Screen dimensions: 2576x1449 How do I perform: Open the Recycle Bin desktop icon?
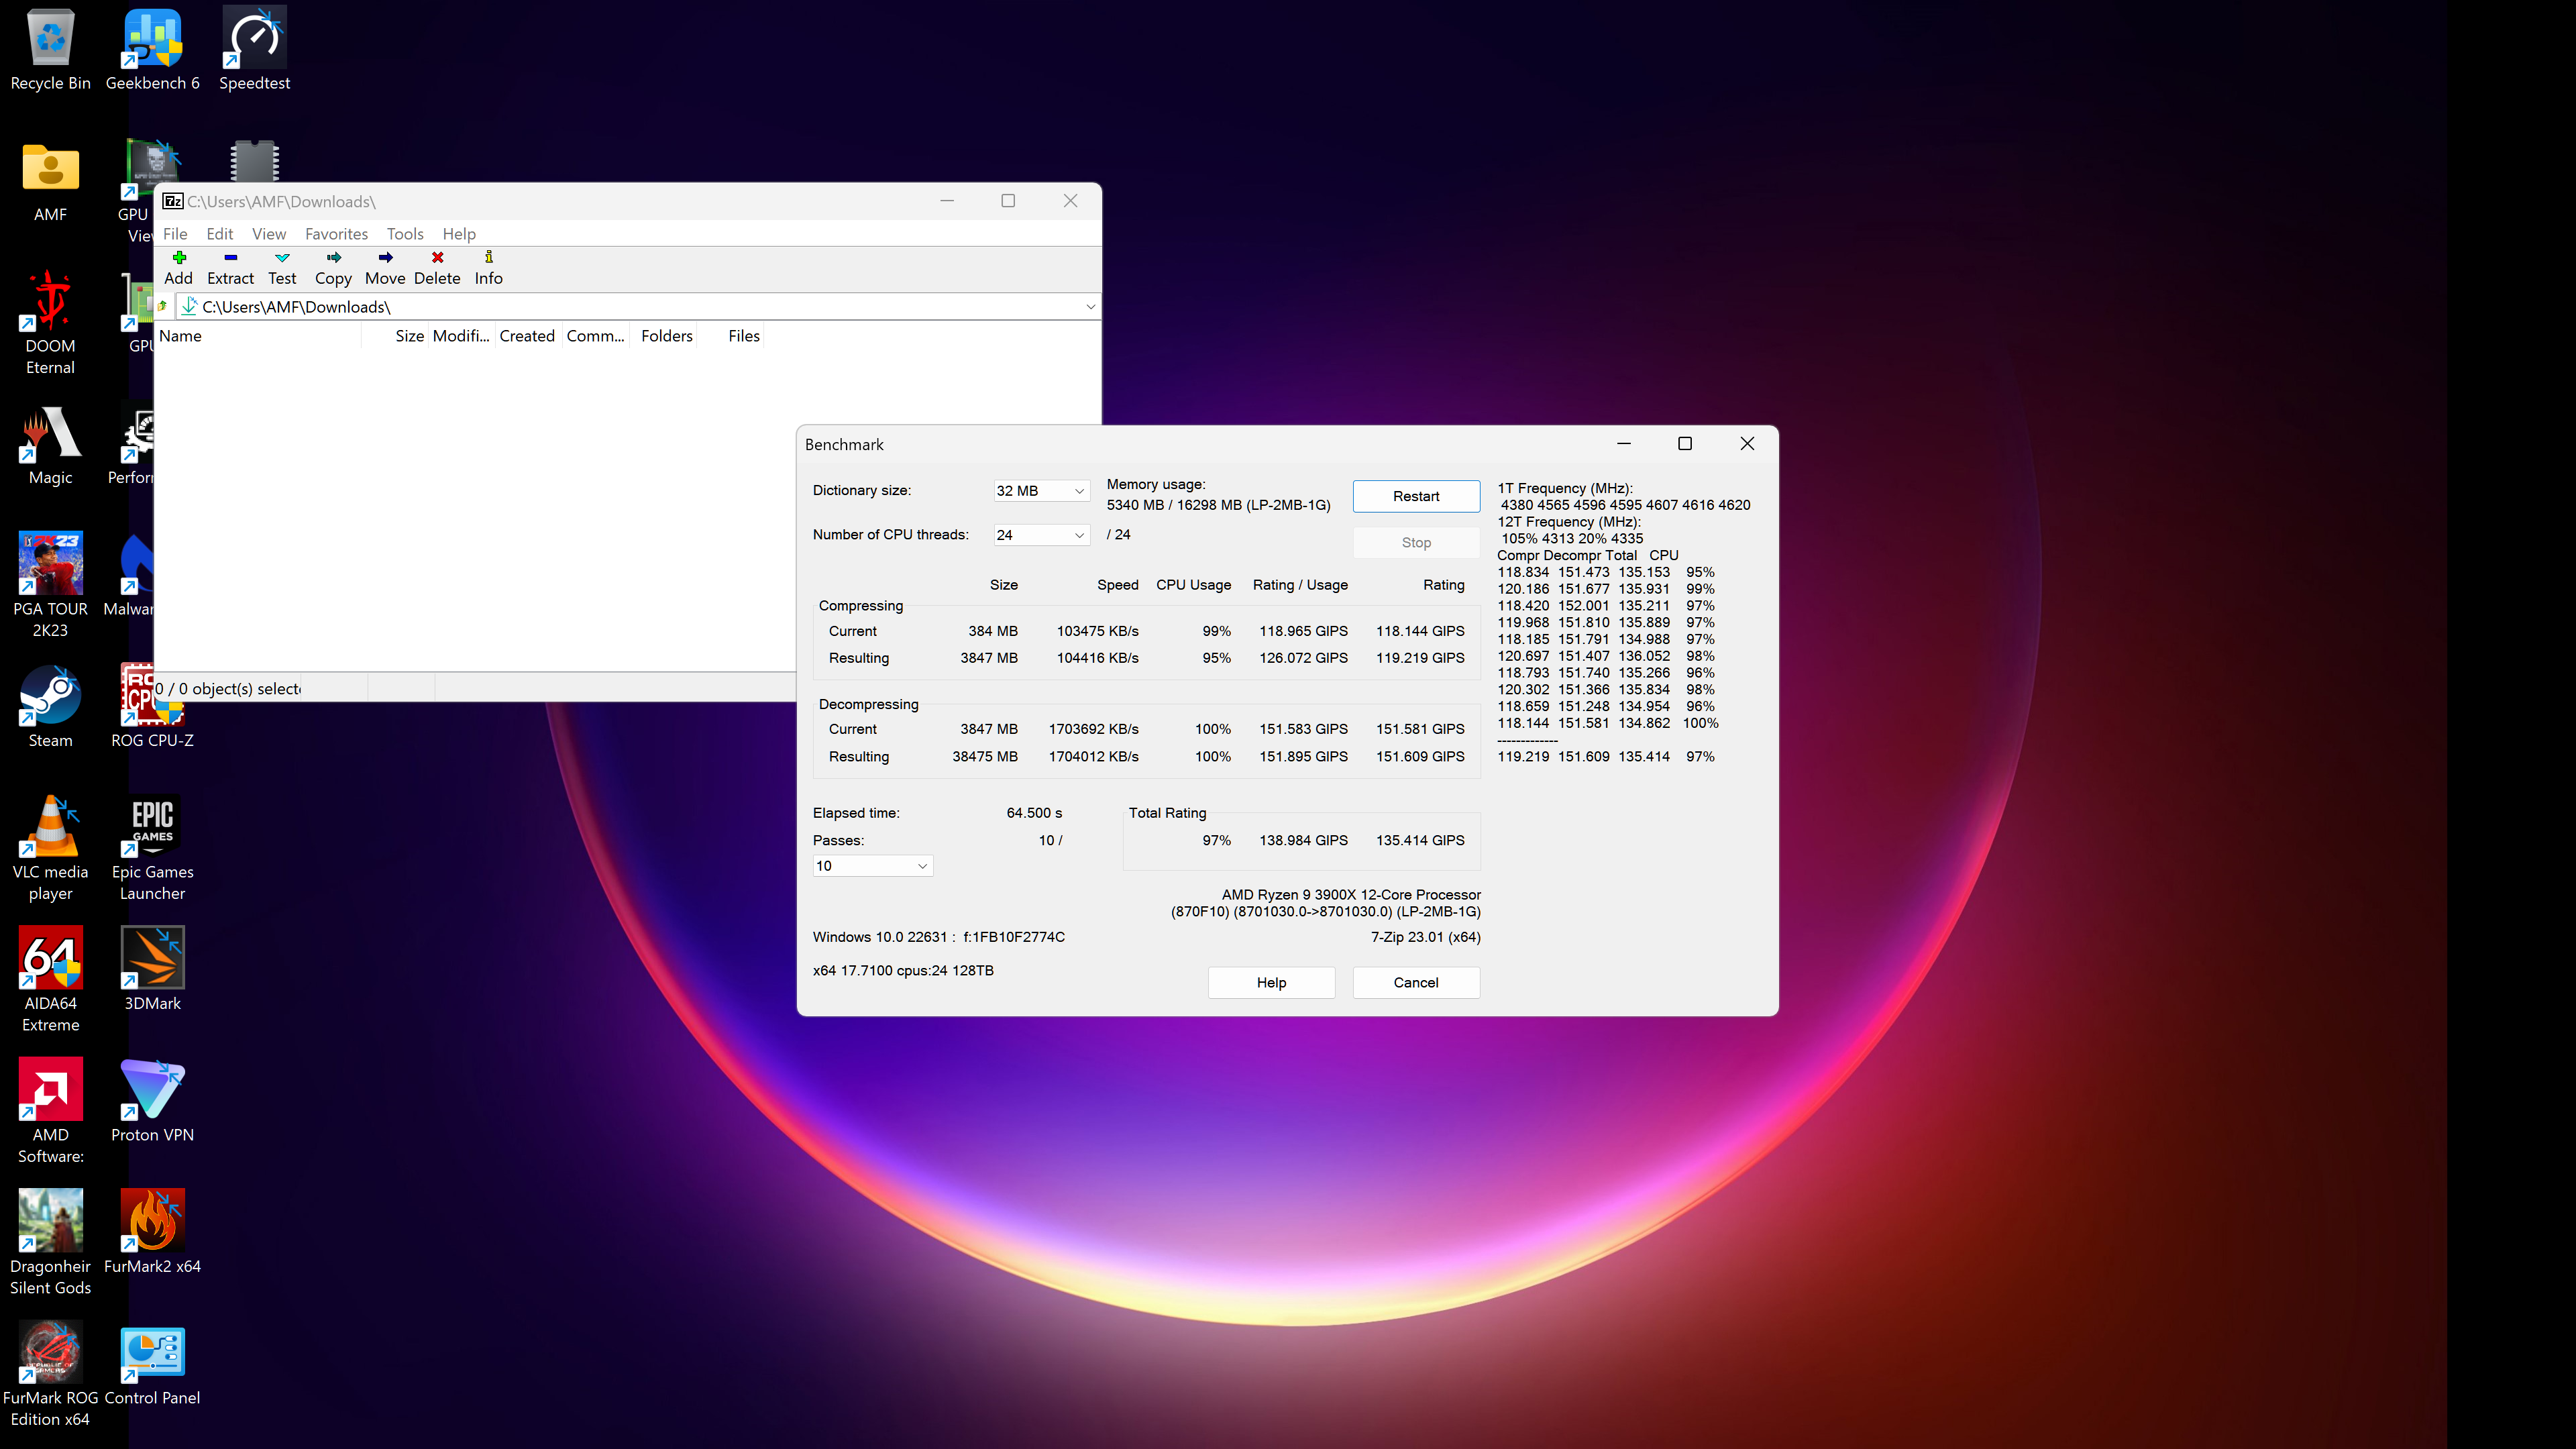click(x=50, y=50)
